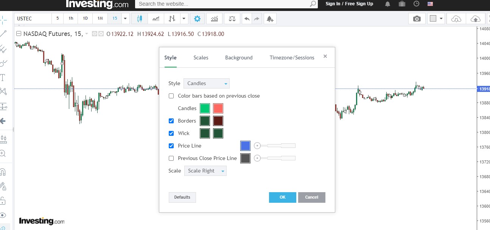
Task: Open the layout square dropdown
Action: point(436,19)
